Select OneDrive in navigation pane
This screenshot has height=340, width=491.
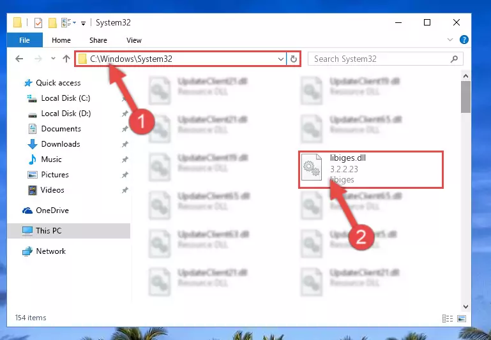point(52,211)
